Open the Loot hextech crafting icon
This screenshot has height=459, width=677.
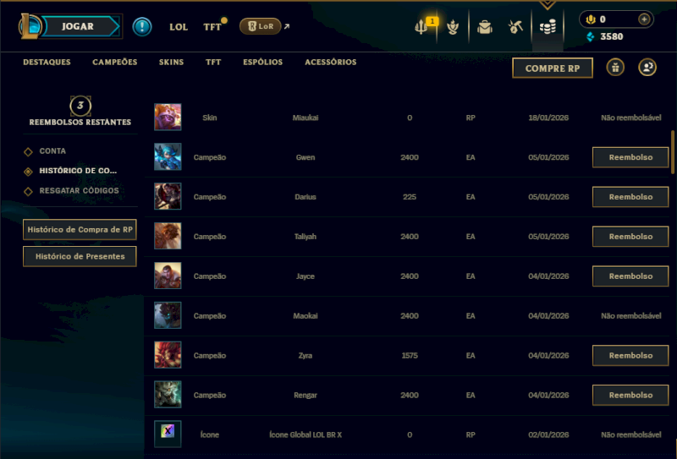click(515, 27)
